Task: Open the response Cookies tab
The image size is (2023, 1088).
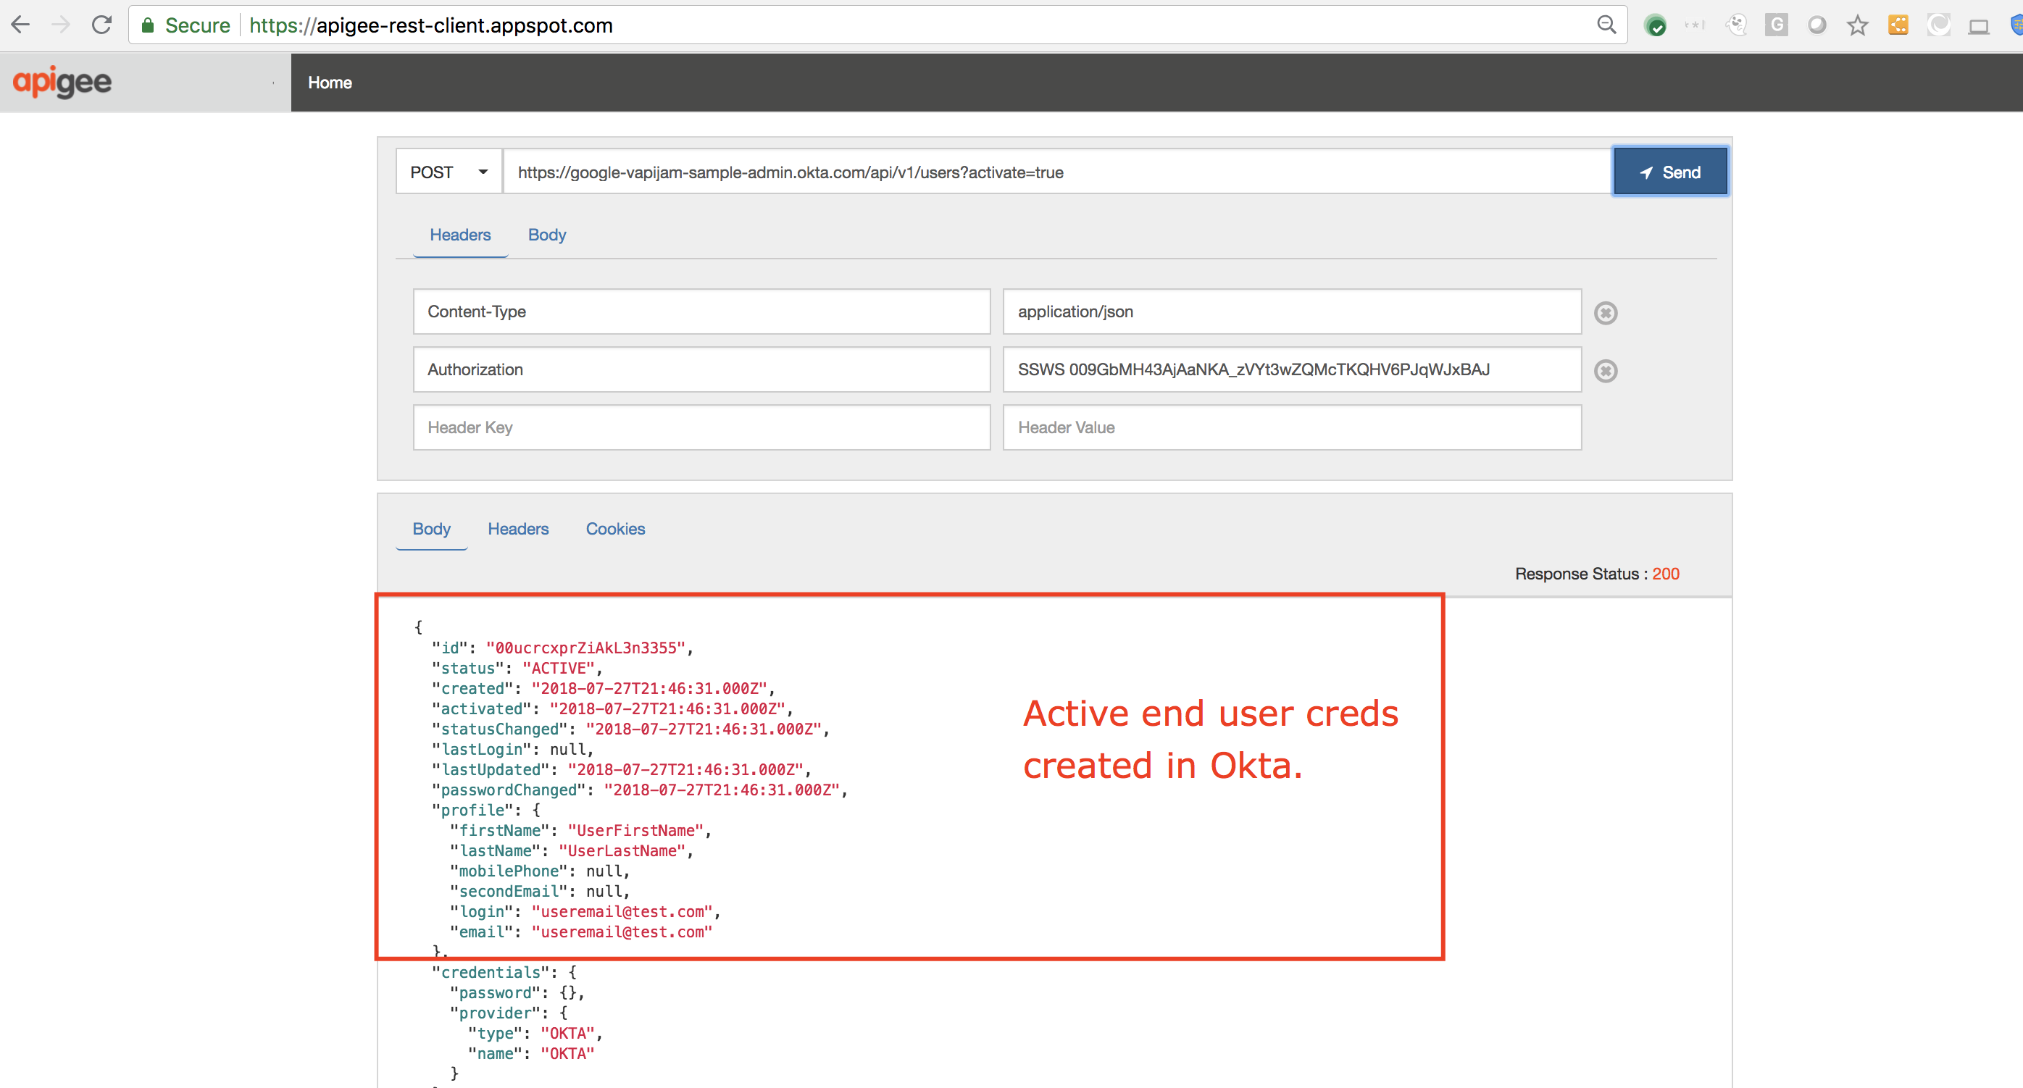Action: click(615, 528)
